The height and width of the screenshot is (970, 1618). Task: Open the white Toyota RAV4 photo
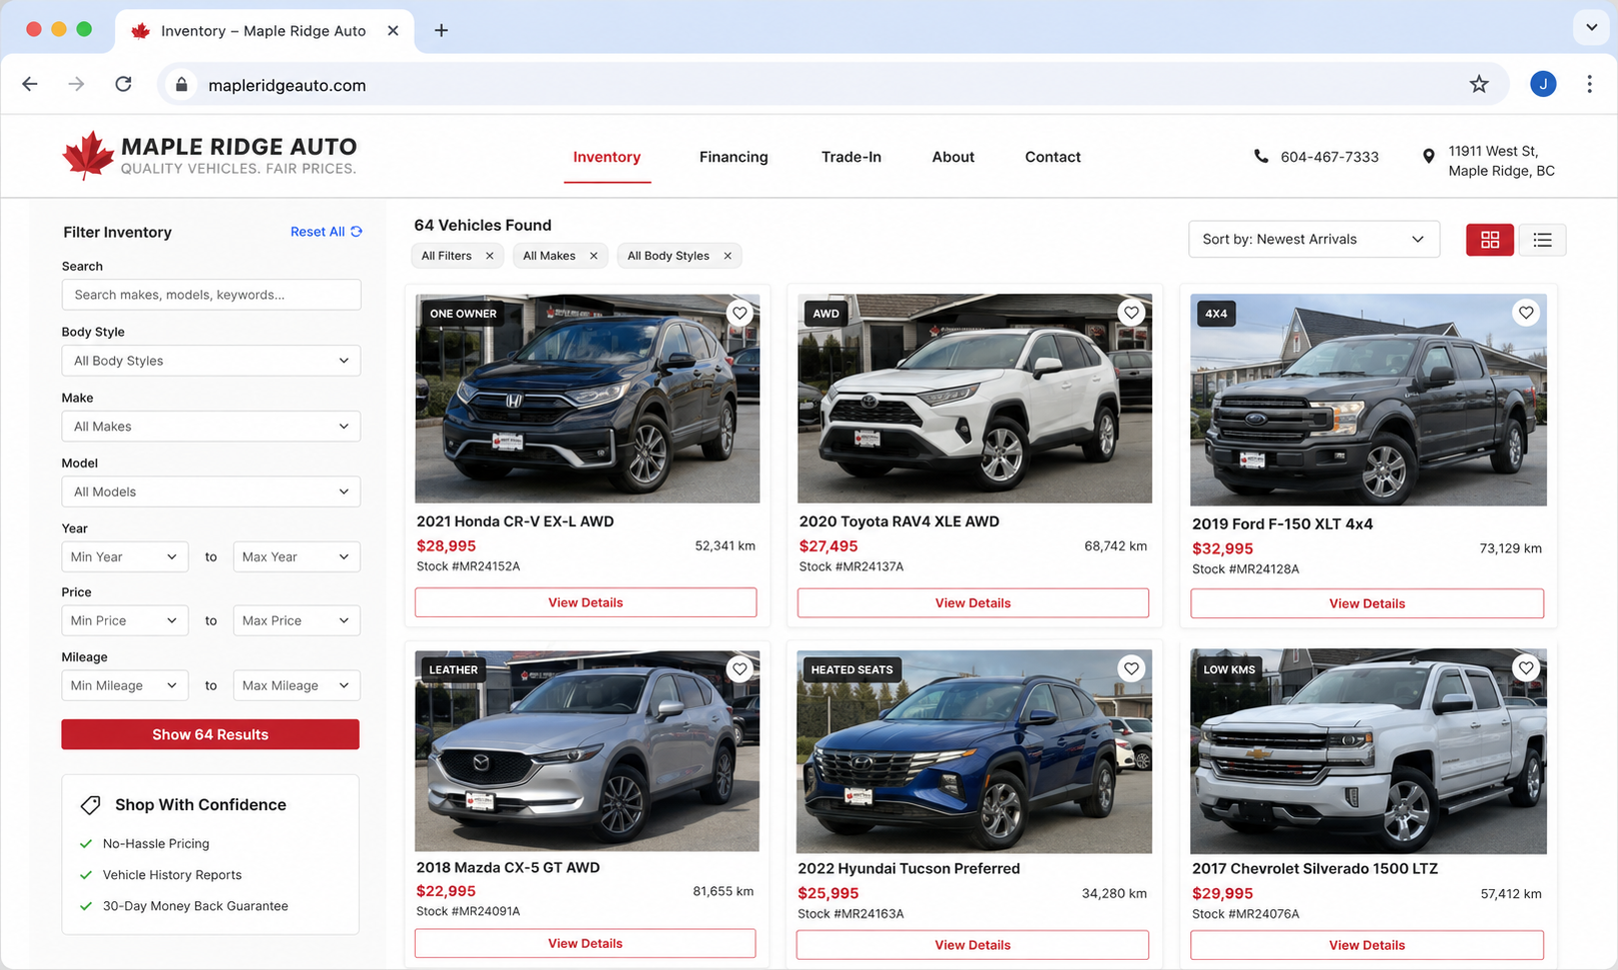[974, 398]
